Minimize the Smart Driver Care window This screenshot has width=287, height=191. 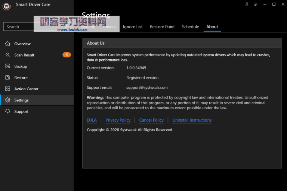tap(265, 4)
